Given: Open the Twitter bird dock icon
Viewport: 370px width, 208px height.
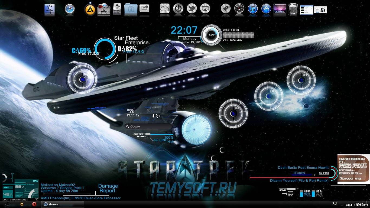Looking at the screenshot, I should click(192, 8).
